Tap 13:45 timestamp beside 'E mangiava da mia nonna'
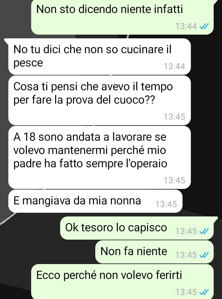 tap(166, 204)
